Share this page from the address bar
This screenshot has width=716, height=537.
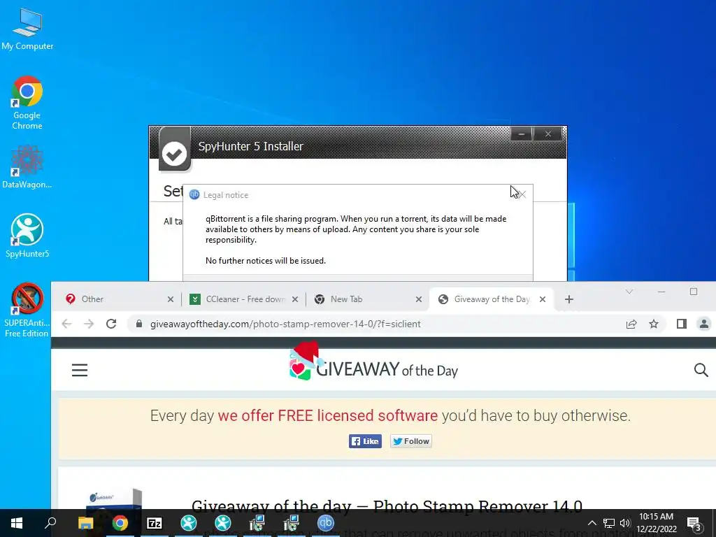(x=631, y=324)
